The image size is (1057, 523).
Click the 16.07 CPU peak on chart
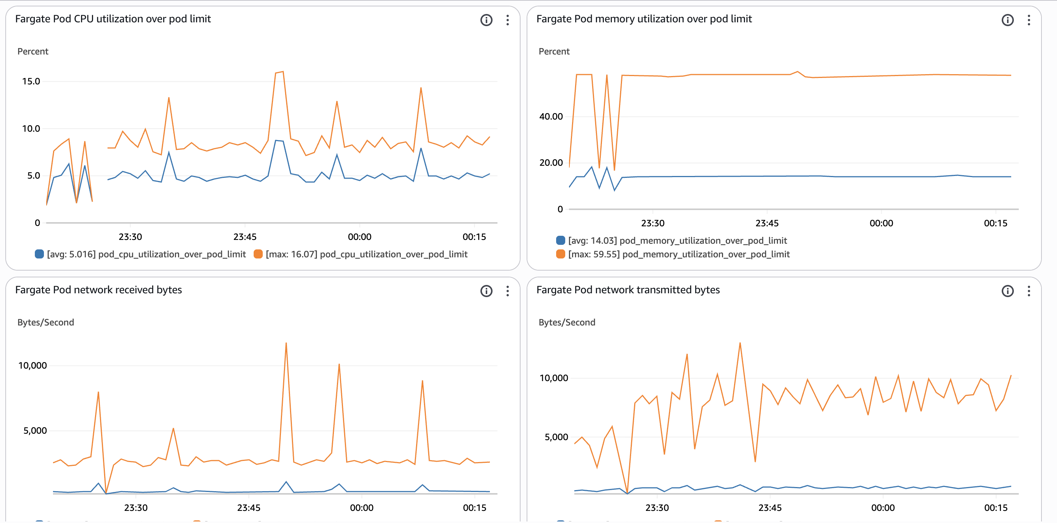pos(283,72)
